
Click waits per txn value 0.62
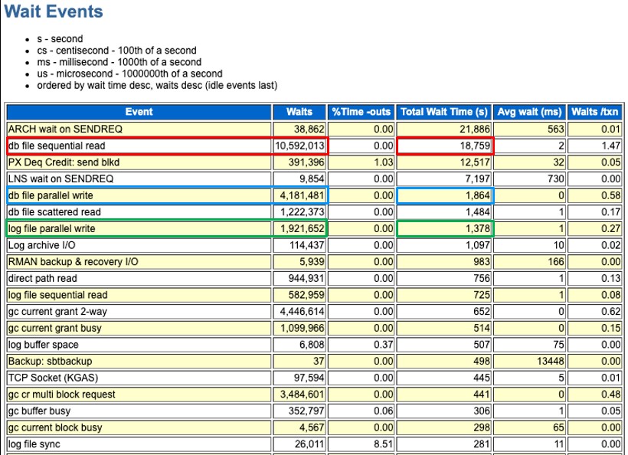[x=611, y=311]
